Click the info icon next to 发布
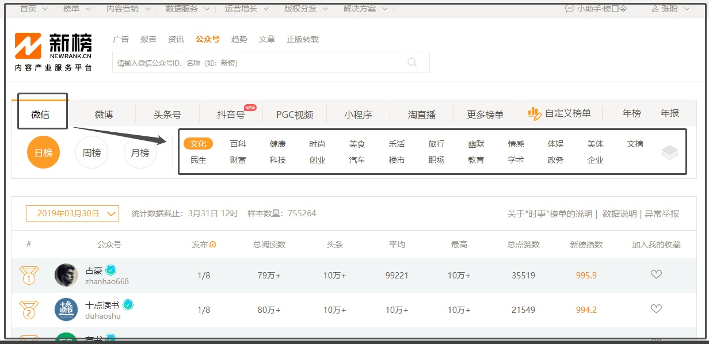Viewport: 709px width, 344px height. point(213,244)
